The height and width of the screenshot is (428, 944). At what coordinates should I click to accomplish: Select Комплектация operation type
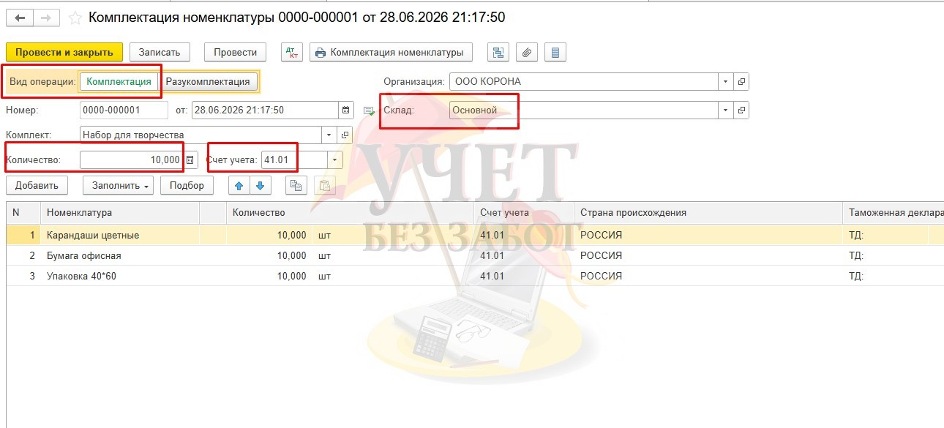coord(119,81)
